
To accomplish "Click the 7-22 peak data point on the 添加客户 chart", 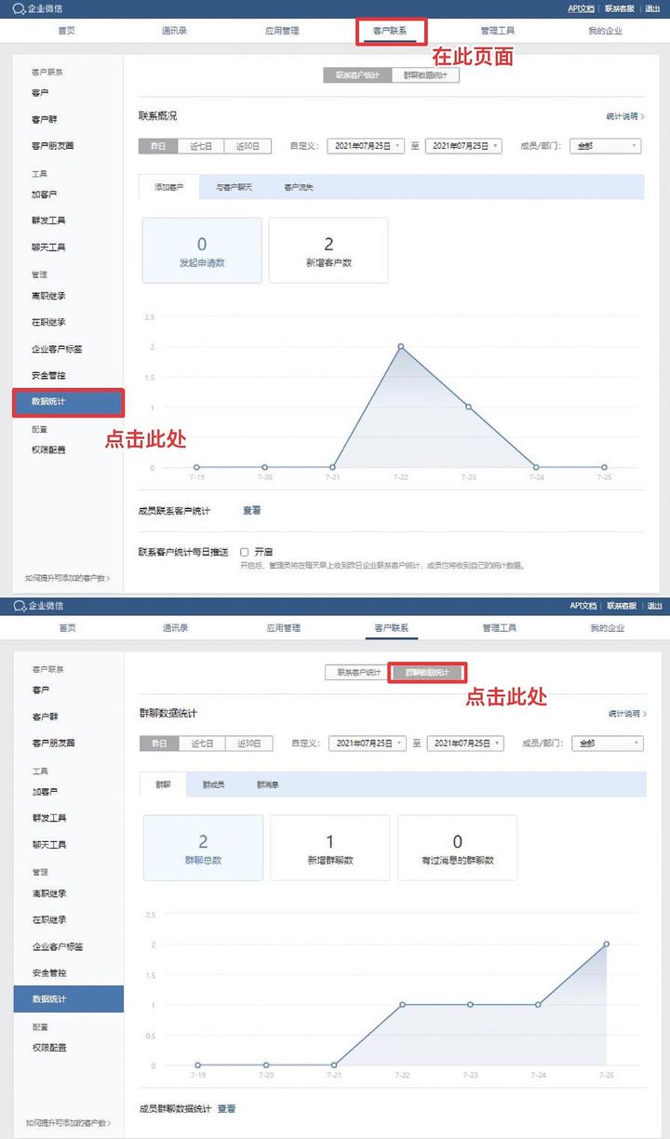I will click(x=401, y=346).
